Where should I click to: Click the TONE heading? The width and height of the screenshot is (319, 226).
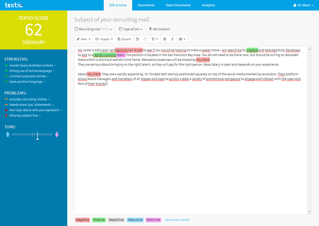pyautogui.click(x=10, y=127)
